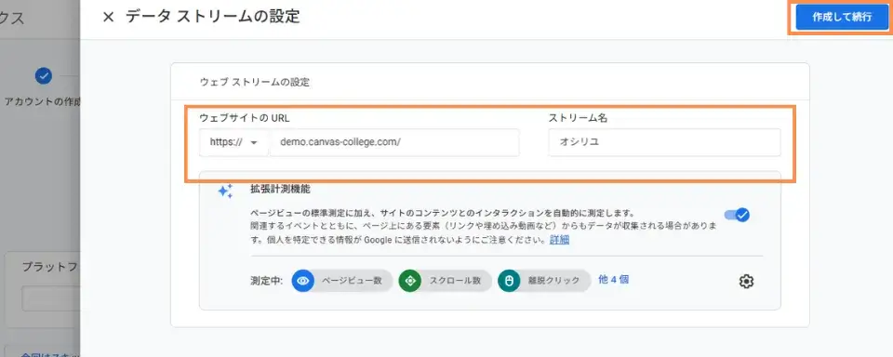This screenshot has width=893, height=357.
Task: Click the ストリーム名 label
Action: click(x=577, y=118)
